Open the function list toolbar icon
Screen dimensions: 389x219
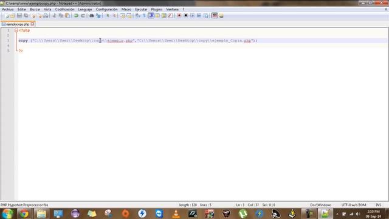pos(170,16)
